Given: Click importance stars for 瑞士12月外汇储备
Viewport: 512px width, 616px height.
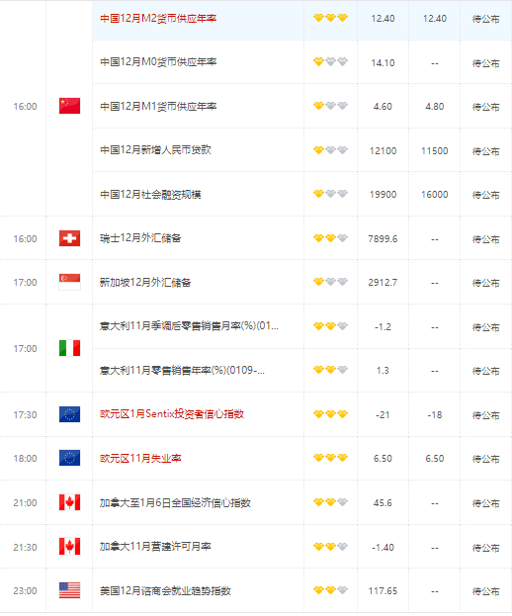Looking at the screenshot, I should point(330,238).
